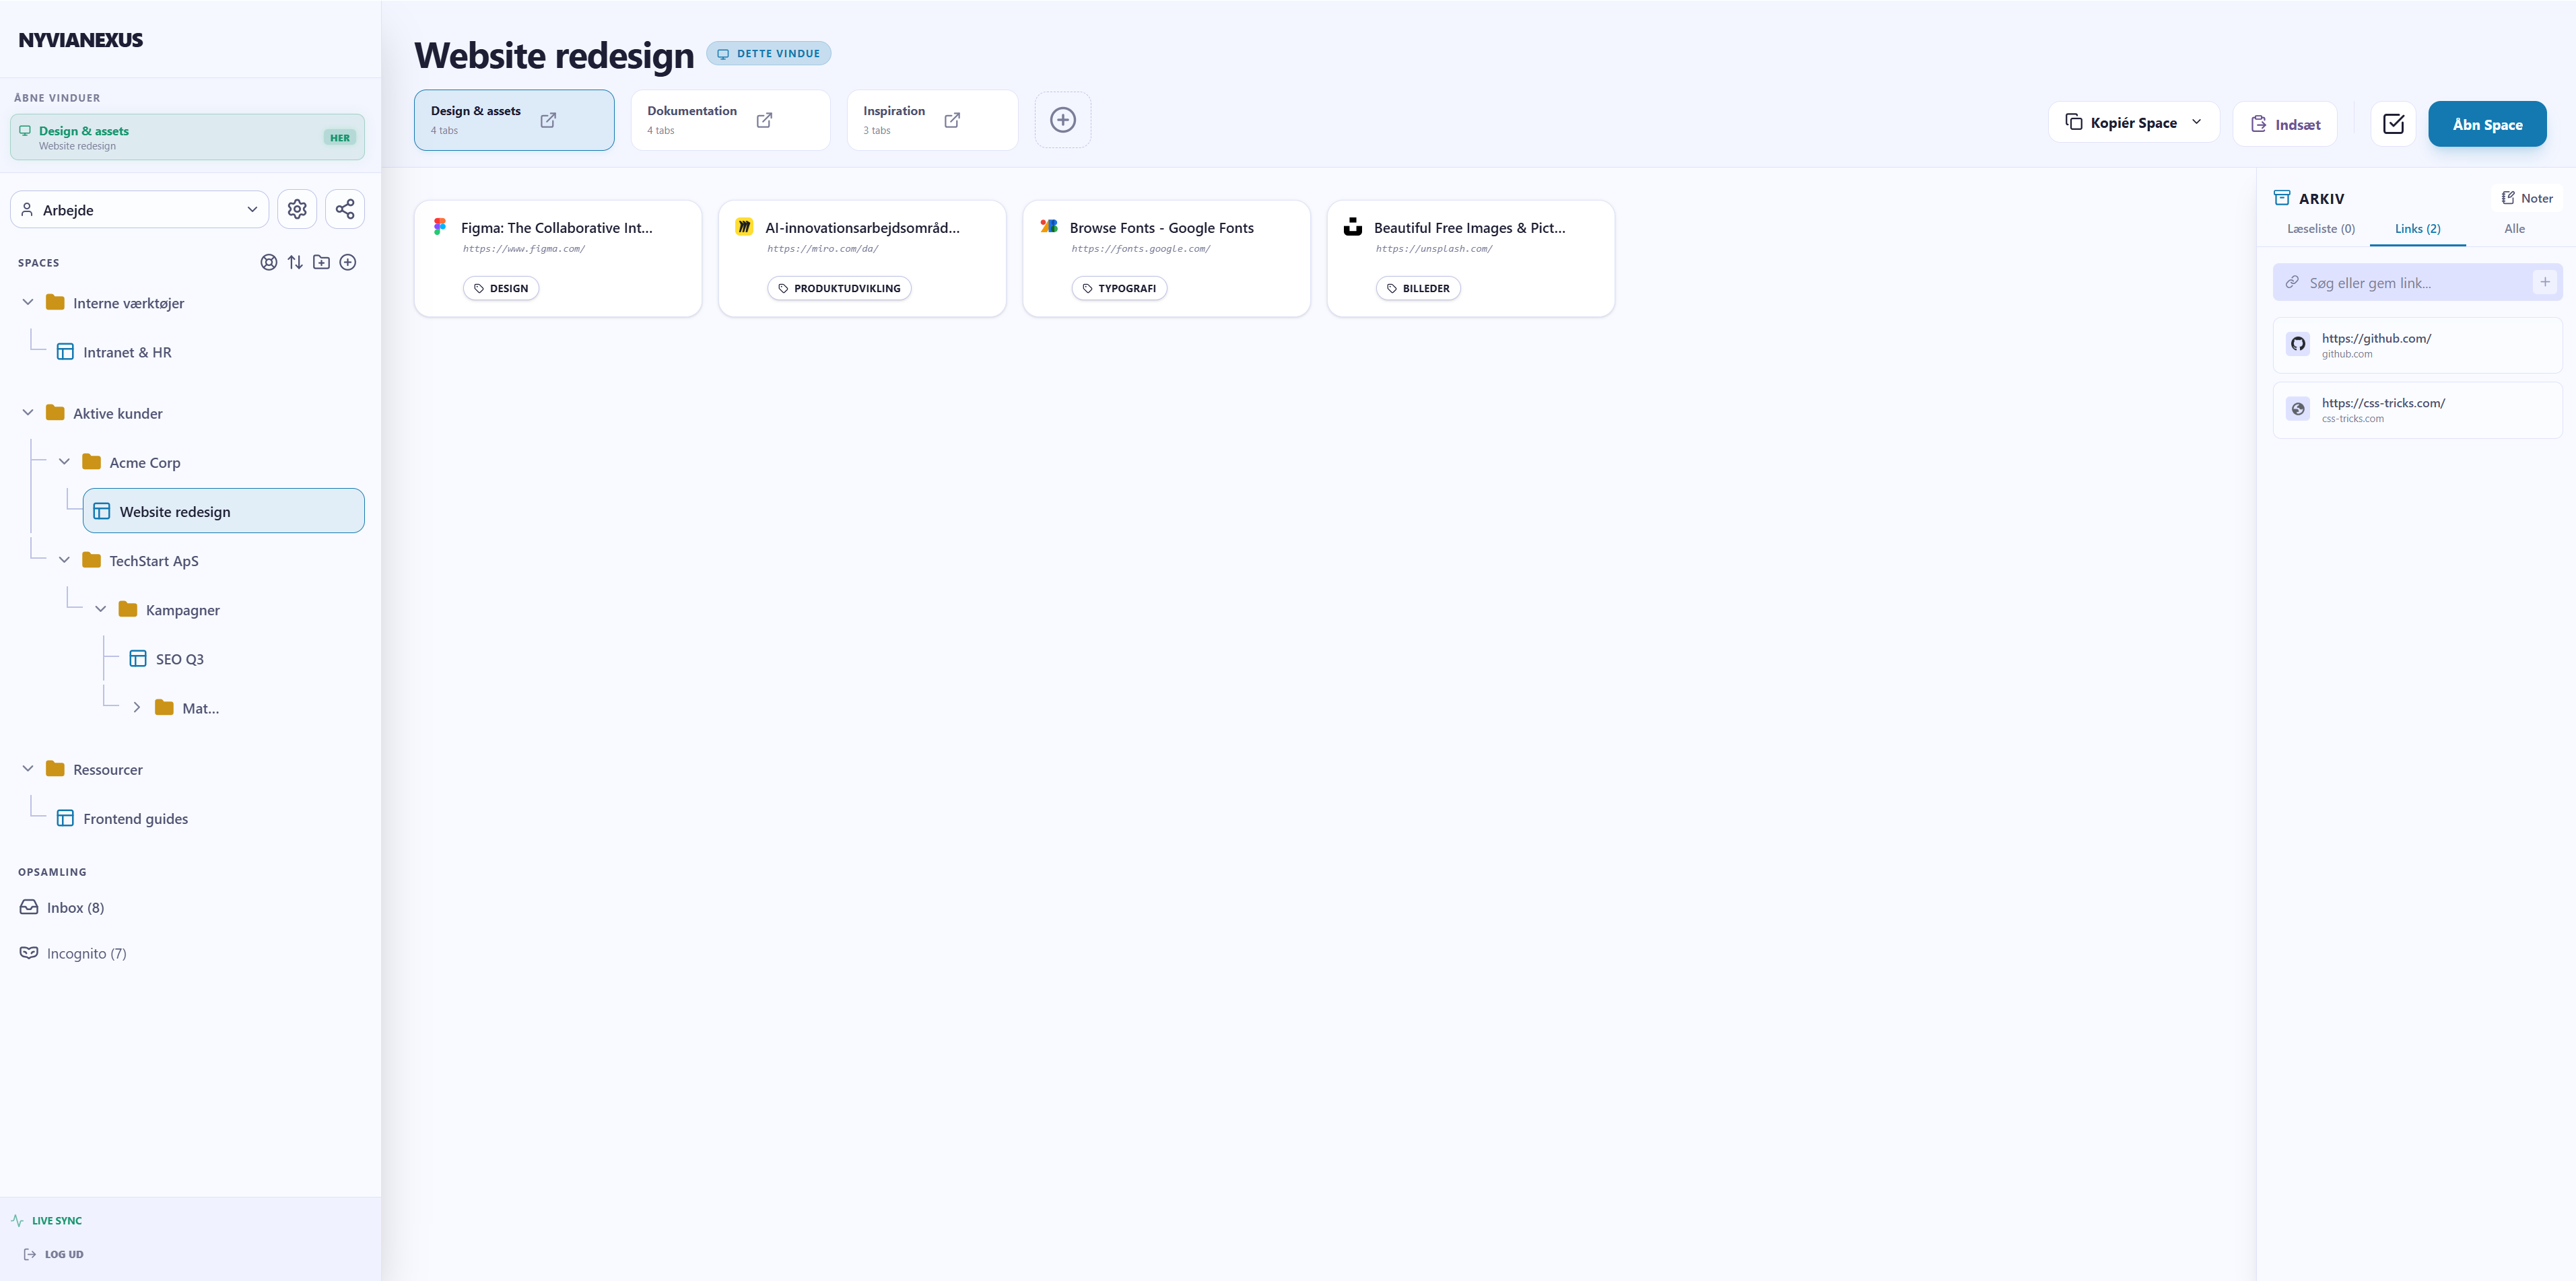The height and width of the screenshot is (1281, 2576).
Task: Click the plus icon to add a Space
Action: [x=348, y=262]
